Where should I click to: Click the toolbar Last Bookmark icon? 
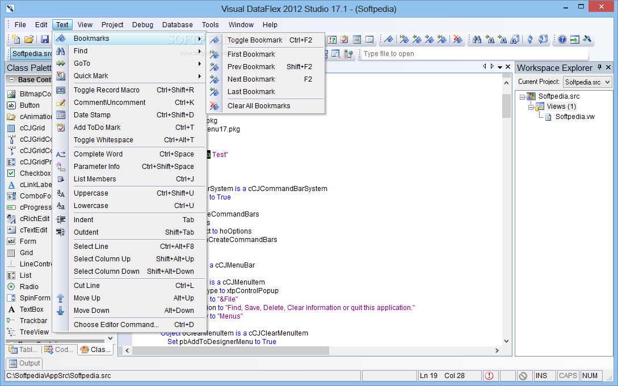point(442,39)
